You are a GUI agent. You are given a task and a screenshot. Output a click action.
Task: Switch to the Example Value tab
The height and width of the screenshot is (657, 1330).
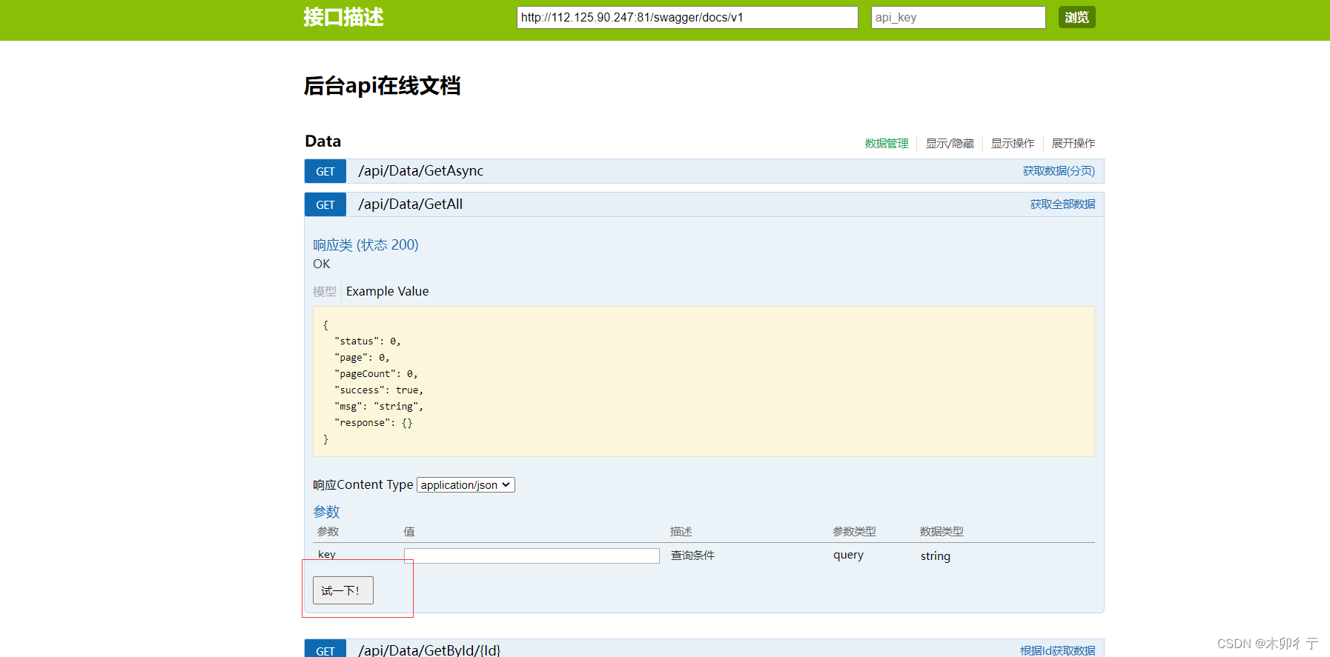[388, 291]
